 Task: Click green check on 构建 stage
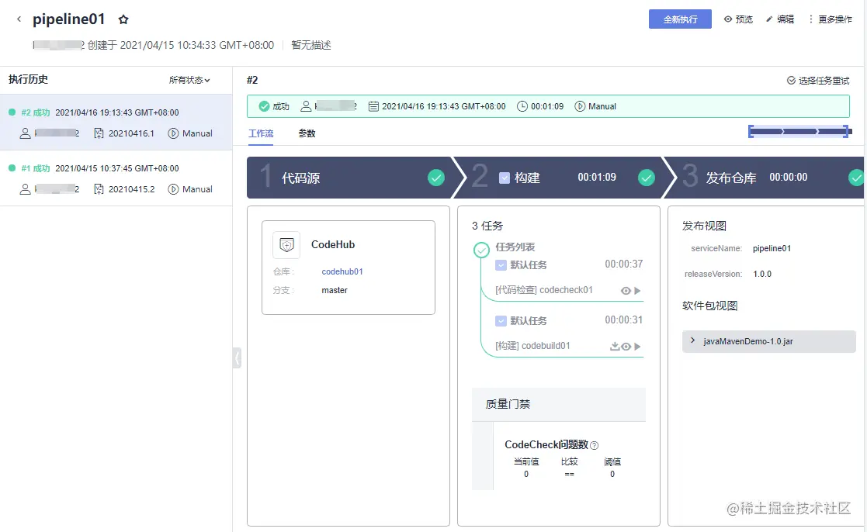pos(647,178)
